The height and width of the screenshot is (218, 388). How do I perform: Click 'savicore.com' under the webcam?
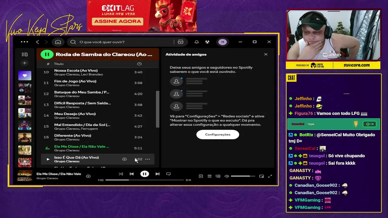click(x=356, y=65)
